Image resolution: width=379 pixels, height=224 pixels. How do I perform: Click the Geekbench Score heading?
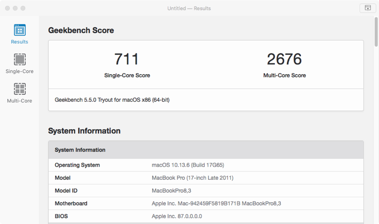(81, 30)
